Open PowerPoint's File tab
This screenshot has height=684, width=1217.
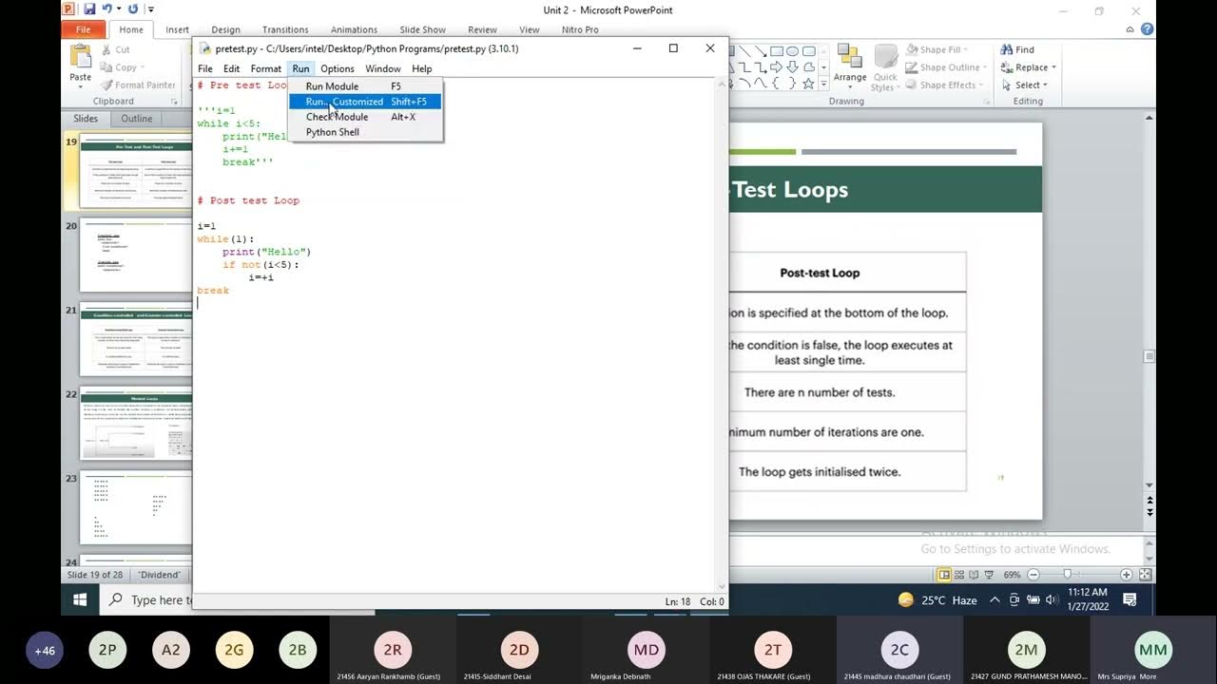(84, 29)
